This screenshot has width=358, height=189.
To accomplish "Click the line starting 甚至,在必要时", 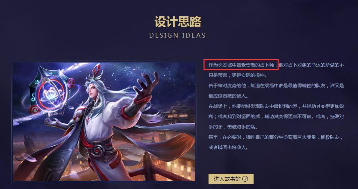I will pos(276,137).
